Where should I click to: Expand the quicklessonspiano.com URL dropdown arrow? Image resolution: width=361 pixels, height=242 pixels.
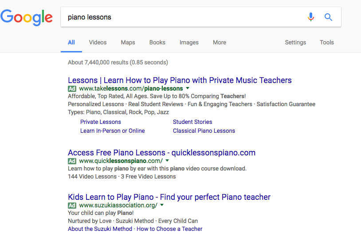[167, 160]
